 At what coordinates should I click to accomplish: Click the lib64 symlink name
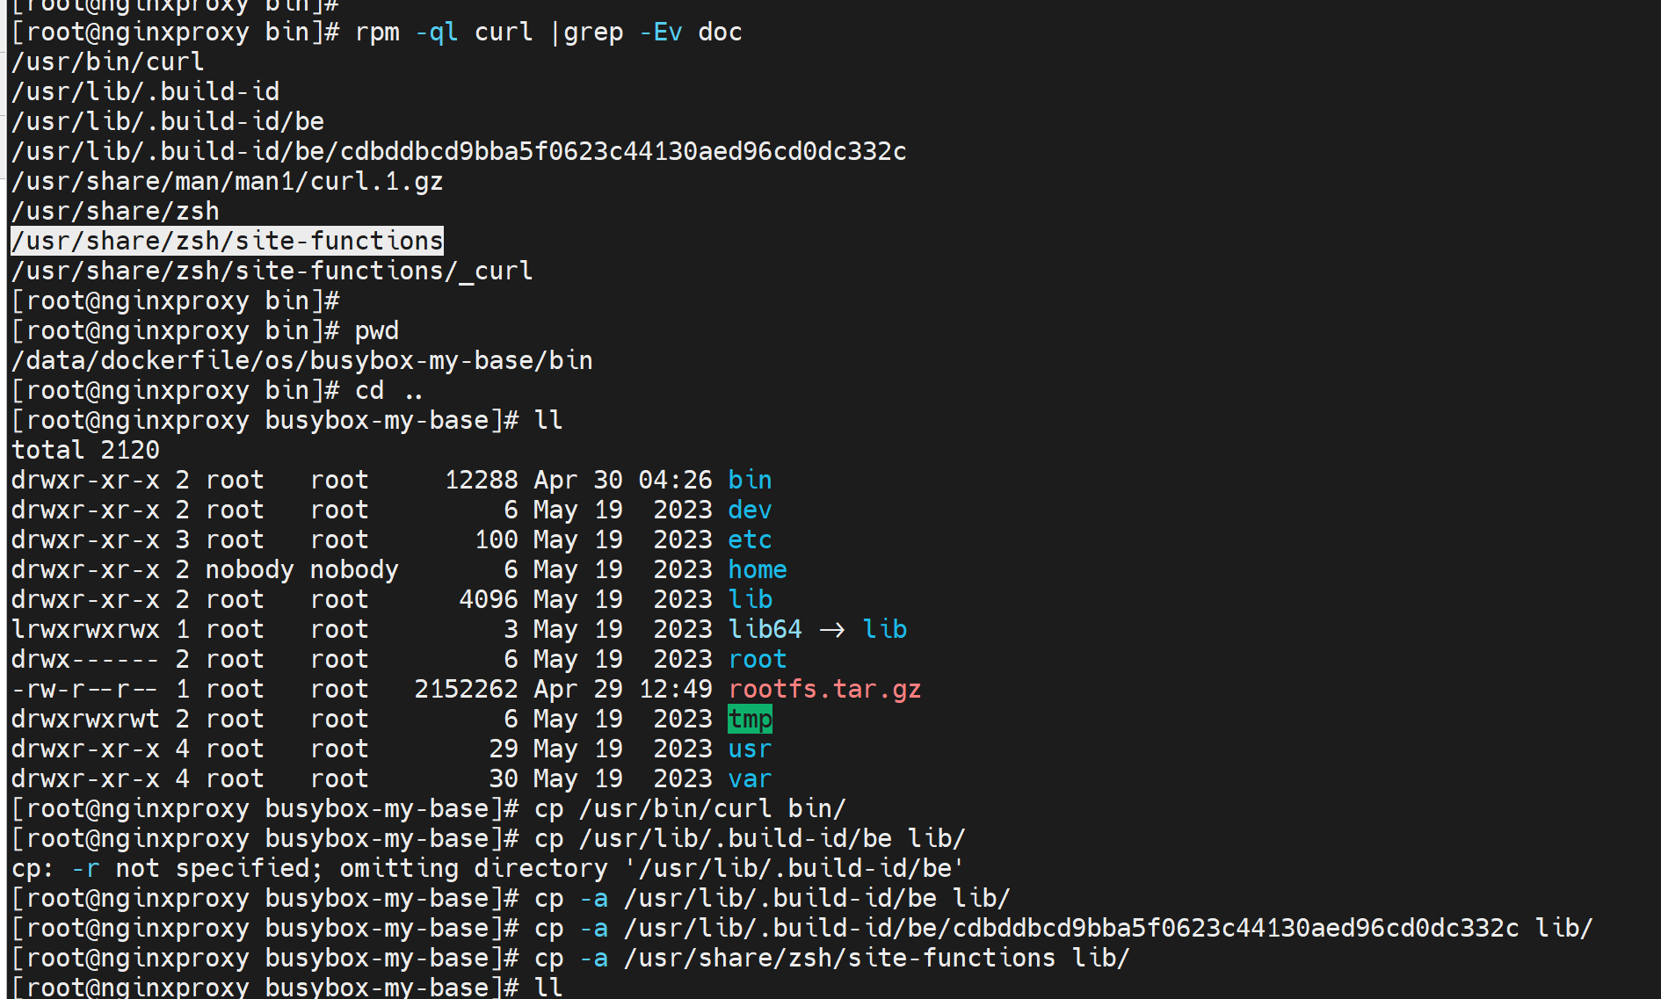pyautogui.click(x=765, y=629)
